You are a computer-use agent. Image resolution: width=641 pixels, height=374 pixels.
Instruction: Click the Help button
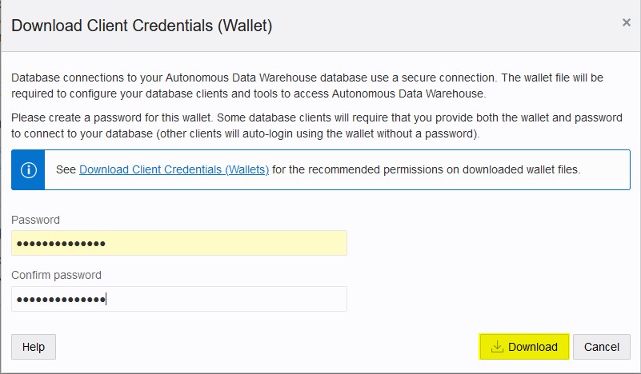coord(34,347)
